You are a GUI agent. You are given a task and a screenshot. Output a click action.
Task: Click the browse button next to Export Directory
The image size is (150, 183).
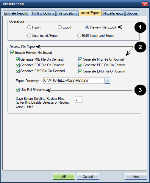tap(107, 81)
